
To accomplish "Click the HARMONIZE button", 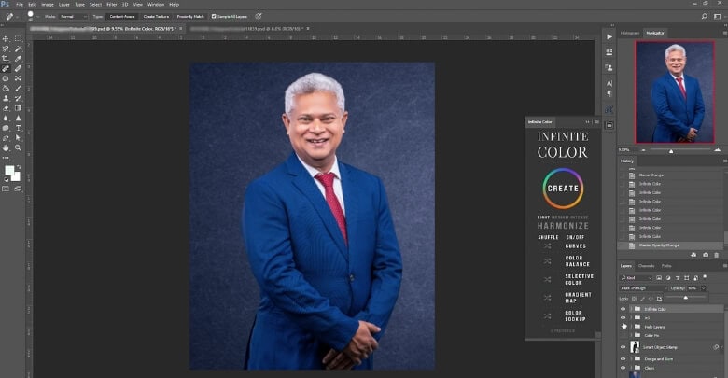I will click(563, 226).
